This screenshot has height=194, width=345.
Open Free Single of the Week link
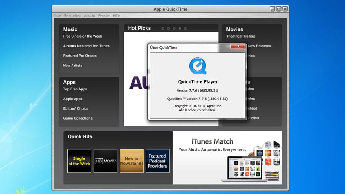click(82, 36)
